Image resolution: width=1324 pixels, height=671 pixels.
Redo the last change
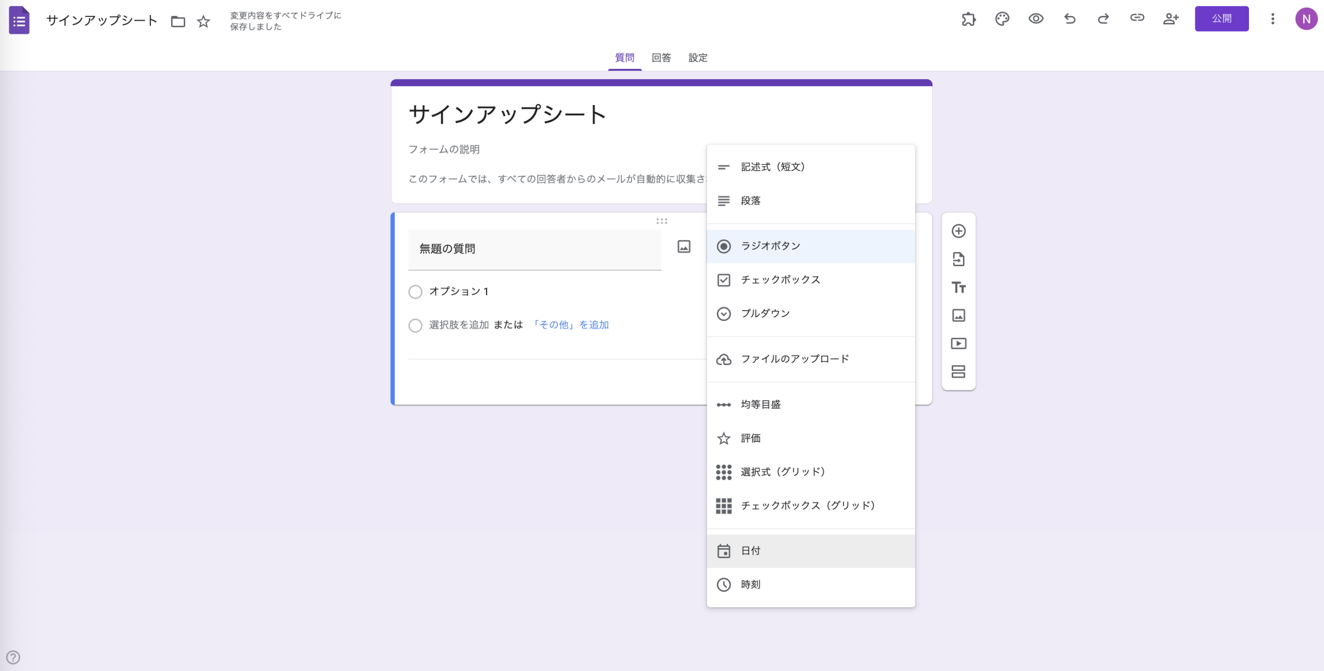point(1103,19)
